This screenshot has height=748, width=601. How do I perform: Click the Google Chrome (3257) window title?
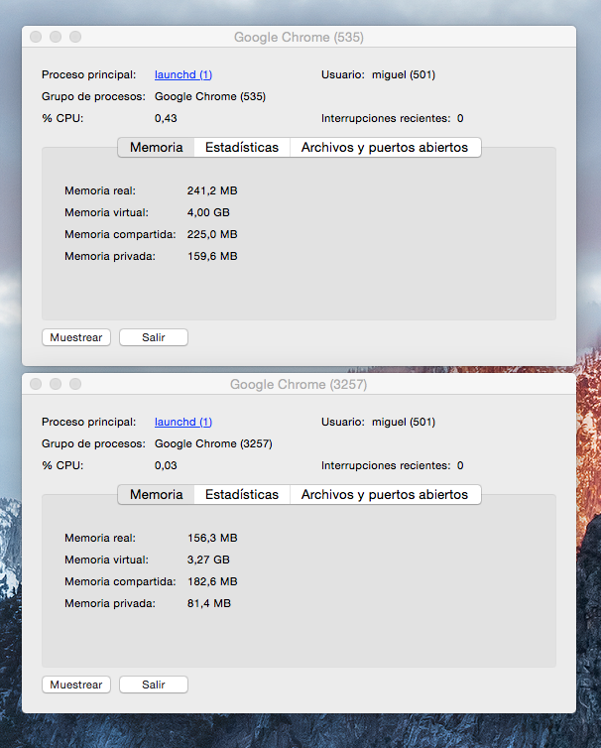click(x=299, y=385)
